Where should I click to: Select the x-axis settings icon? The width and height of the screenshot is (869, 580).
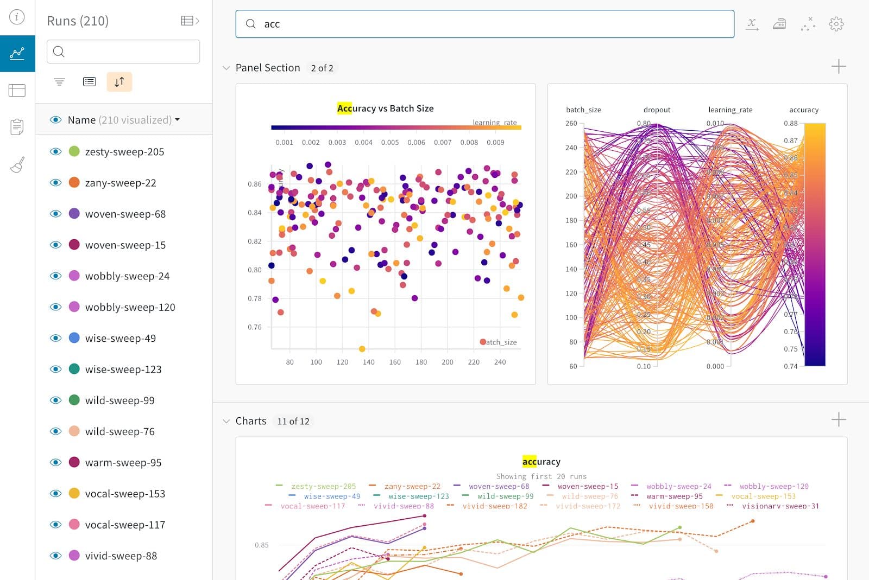pos(752,24)
